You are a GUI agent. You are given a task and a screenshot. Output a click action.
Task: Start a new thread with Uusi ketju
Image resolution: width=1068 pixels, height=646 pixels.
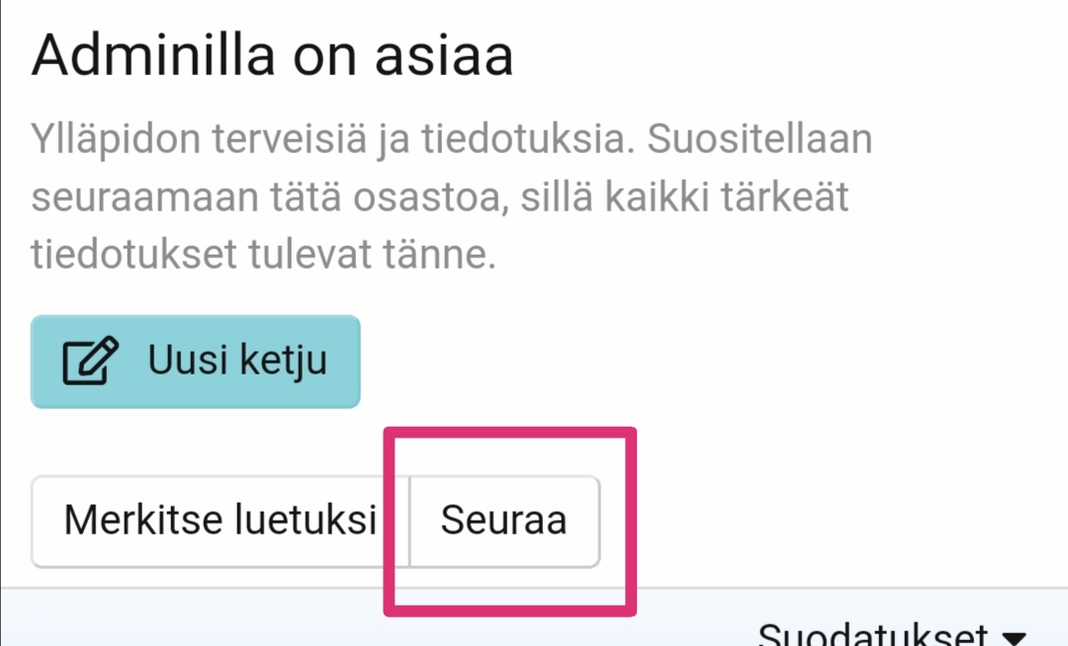[196, 362]
